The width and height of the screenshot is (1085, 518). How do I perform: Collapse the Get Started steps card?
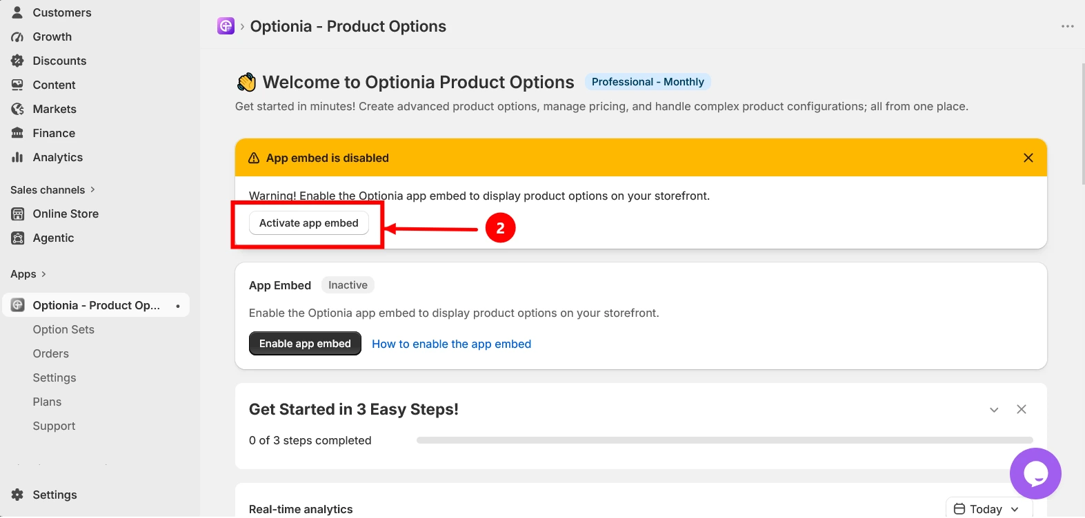(x=993, y=410)
